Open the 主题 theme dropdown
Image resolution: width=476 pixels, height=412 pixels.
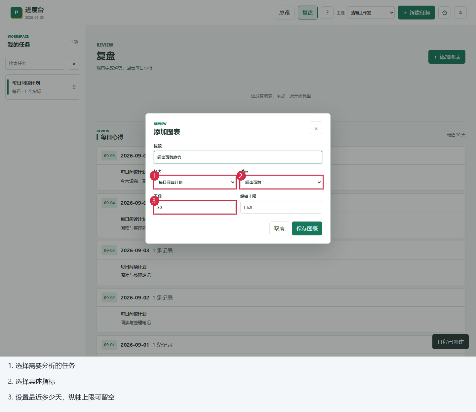click(371, 13)
